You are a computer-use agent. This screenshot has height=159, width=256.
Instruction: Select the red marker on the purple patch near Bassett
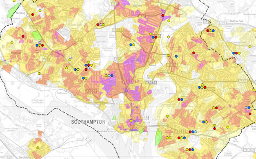click(x=163, y=15)
